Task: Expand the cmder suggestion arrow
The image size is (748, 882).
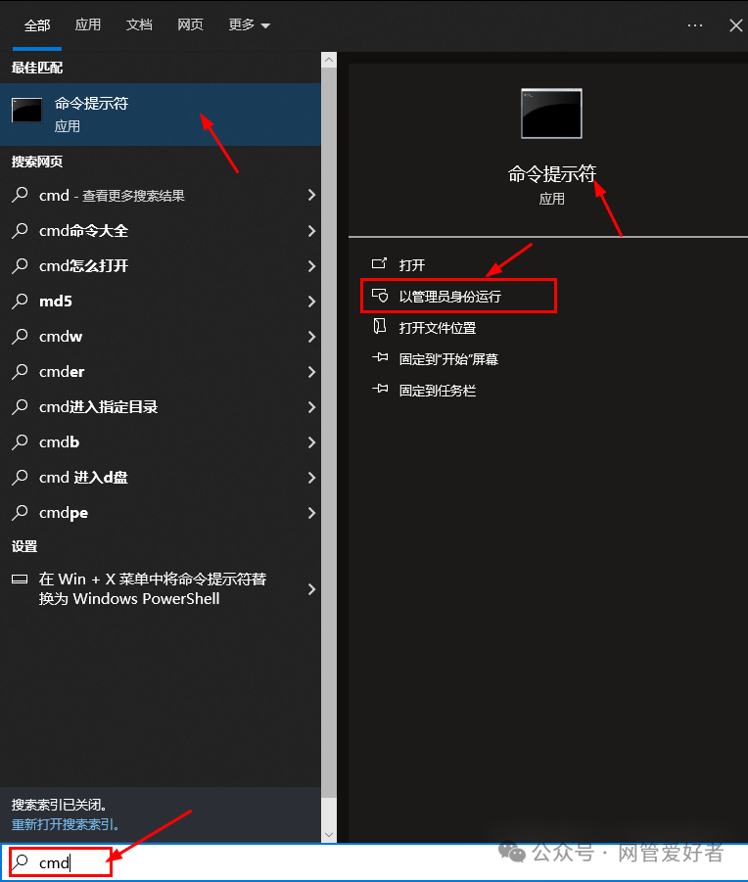Action: pyautogui.click(x=311, y=372)
